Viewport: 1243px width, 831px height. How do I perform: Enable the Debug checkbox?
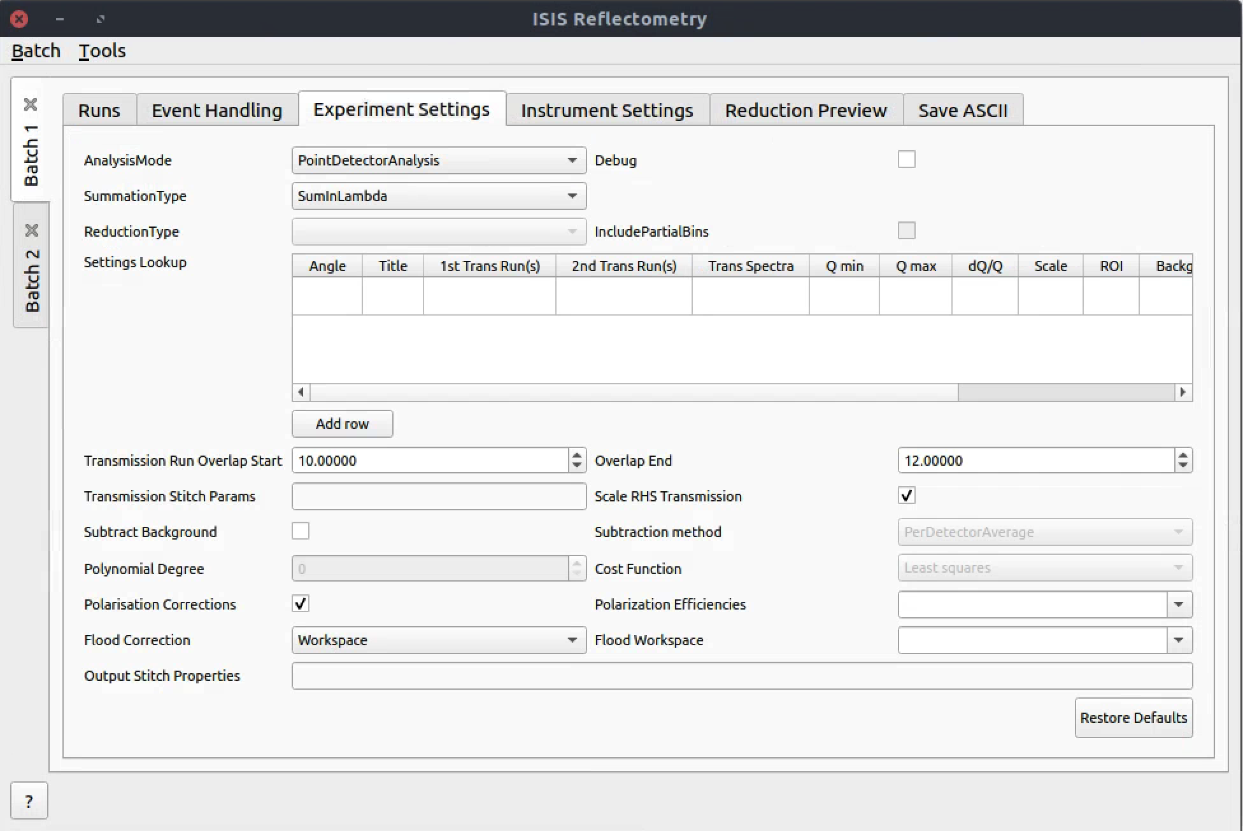point(906,160)
